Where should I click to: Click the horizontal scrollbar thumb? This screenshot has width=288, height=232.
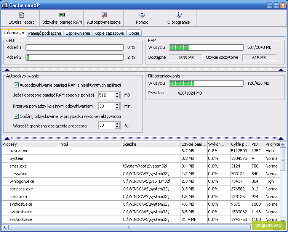tap(130, 227)
